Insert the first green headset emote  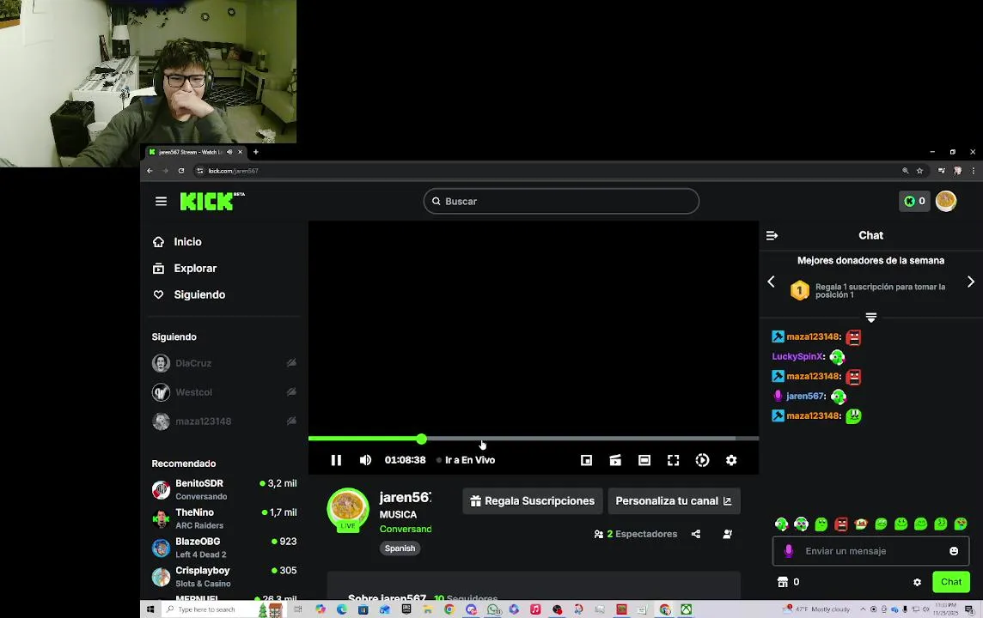[781, 524]
